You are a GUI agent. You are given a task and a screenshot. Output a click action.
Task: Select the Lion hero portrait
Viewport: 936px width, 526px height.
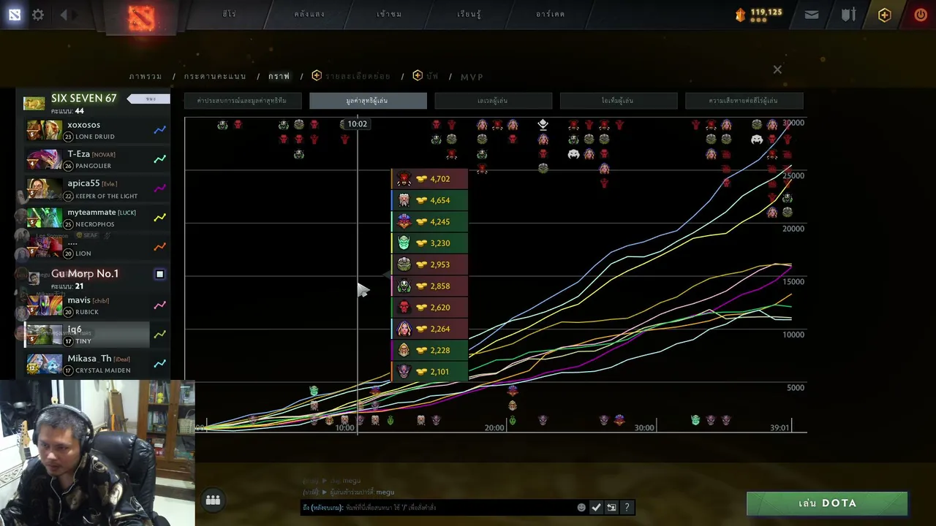pyautogui.click(x=44, y=247)
